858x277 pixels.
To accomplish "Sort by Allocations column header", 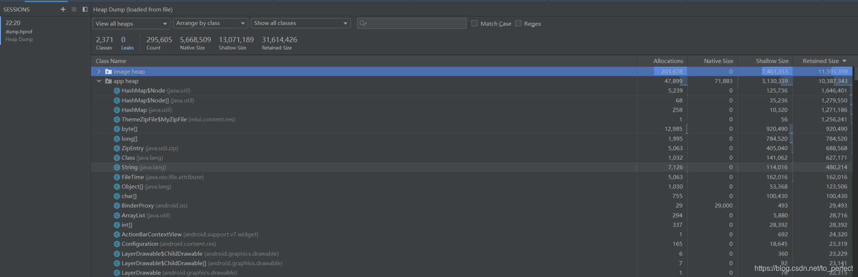I will (668, 61).
